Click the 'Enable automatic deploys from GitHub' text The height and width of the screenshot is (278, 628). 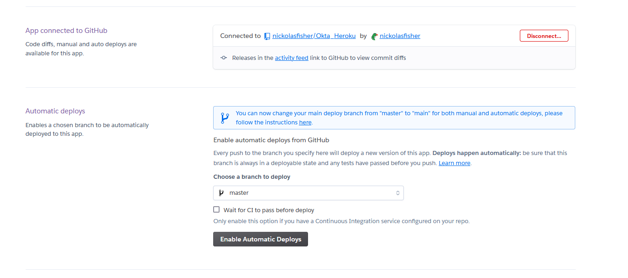(271, 140)
